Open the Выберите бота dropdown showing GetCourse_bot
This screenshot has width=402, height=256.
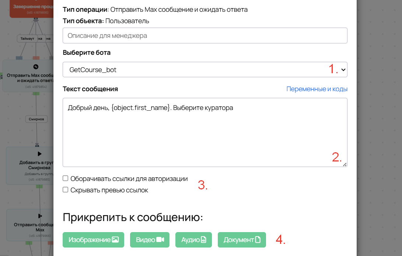pyautogui.click(x=205, y=70)
